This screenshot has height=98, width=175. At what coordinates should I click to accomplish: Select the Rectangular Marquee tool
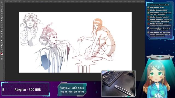(2, 4)
